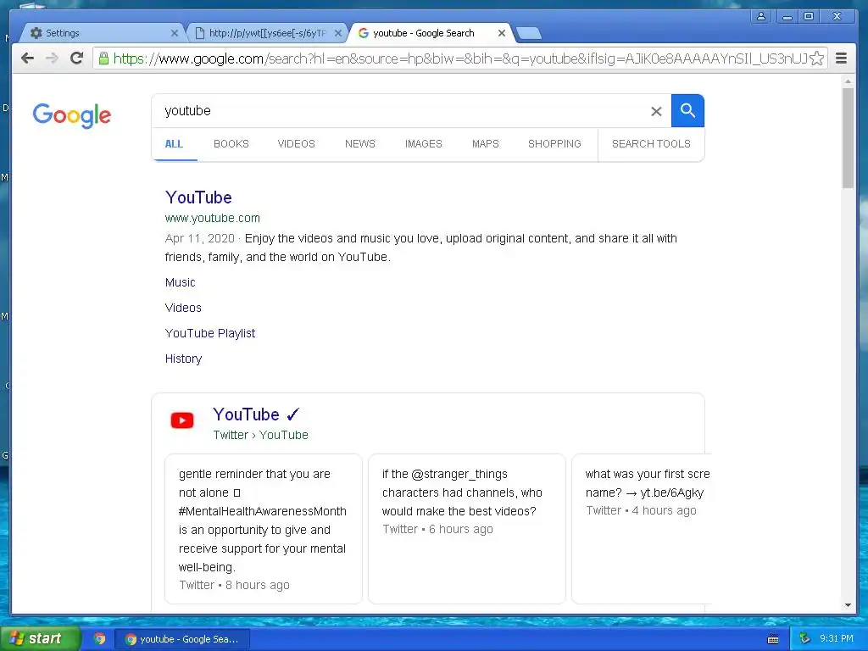Open the 'first screen name' tweet card

click(642, 529)
